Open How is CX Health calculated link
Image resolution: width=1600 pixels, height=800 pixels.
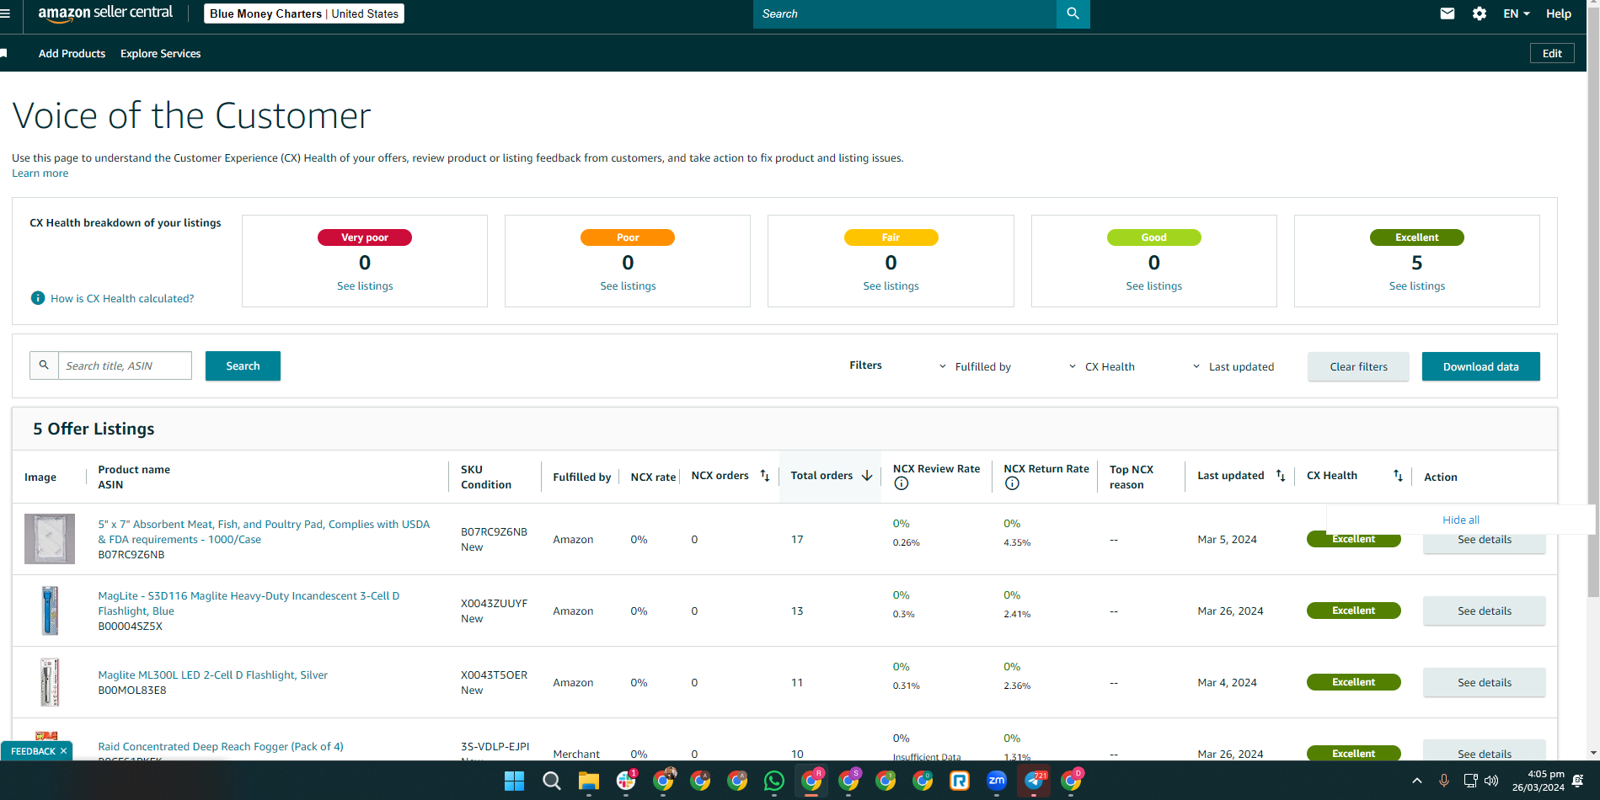pyautogui.click(x=122, y=298)
